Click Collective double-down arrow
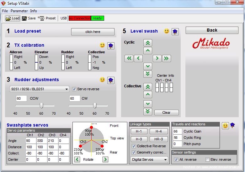245x172 pixels. tap(148, 112)
